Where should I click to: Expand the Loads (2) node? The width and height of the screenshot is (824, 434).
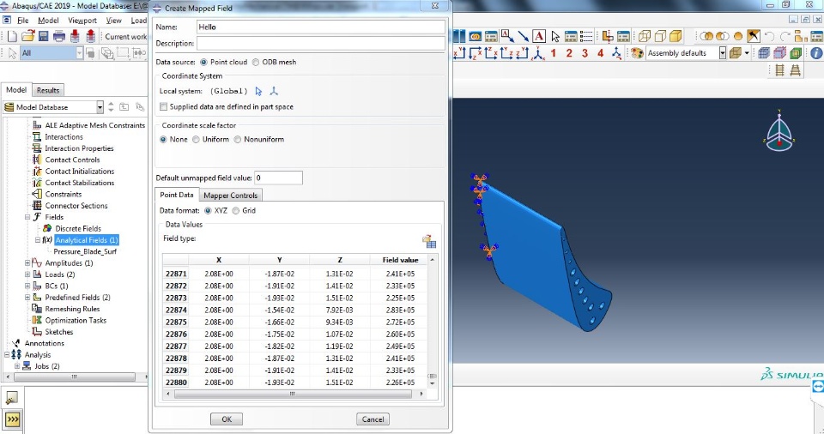pos(27,274)
